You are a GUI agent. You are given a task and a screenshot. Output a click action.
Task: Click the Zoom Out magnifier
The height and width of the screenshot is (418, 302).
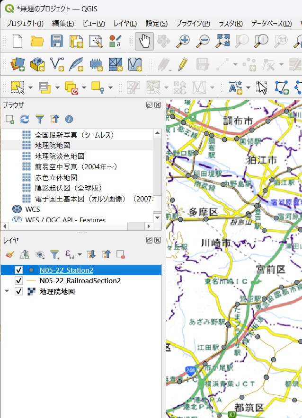(x=203, y=41)
